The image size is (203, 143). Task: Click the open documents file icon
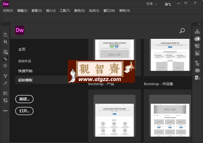tap(5, 35)
